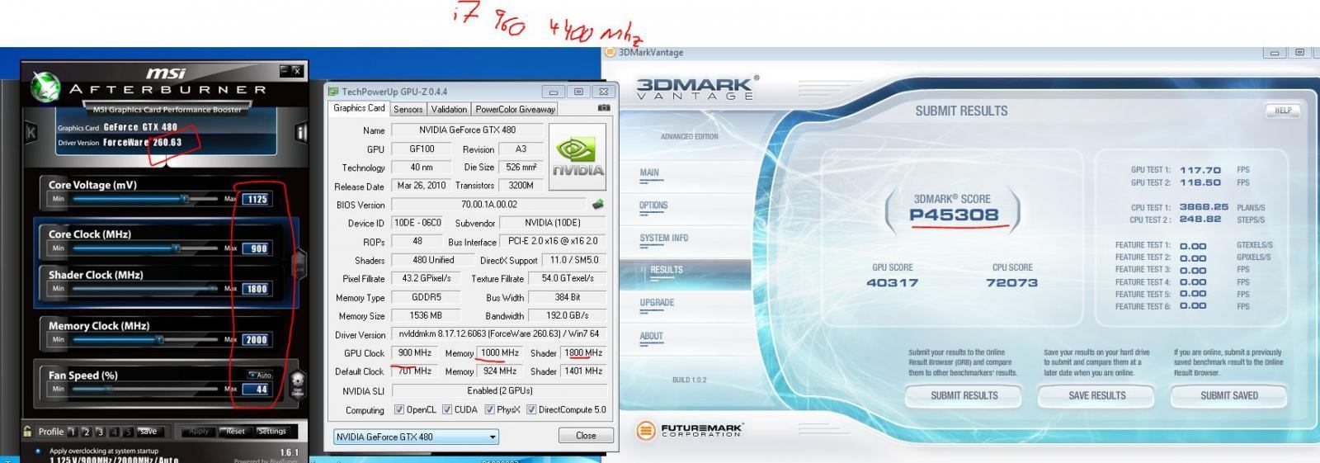This screenshot has width=1320, height=463.
Task: Minimize the MSI Afterburner window
Action: pyautogui.click(x=285, y=71)
